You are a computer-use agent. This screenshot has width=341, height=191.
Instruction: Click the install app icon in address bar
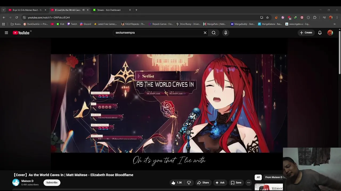pos(262,18)
